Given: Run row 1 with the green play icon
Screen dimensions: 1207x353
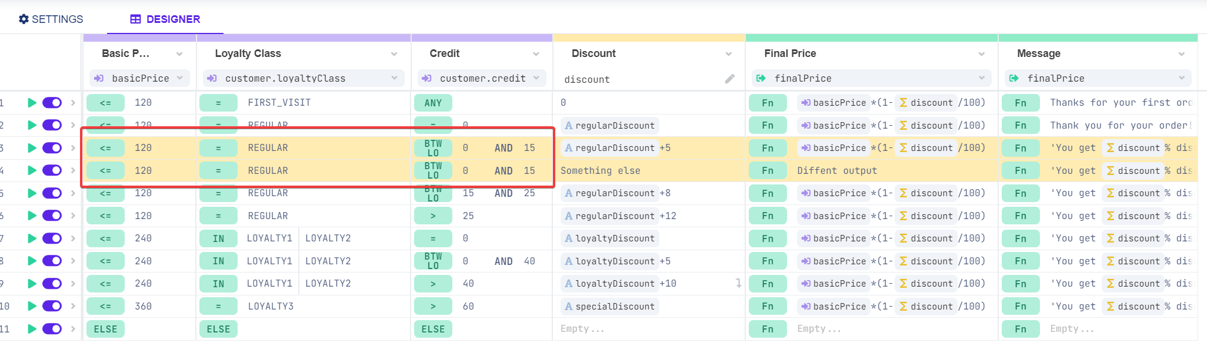Looking at the screenshot, I should pos(32,103).
